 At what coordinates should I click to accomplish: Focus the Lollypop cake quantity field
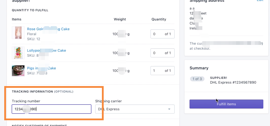(x=162, y=53)
